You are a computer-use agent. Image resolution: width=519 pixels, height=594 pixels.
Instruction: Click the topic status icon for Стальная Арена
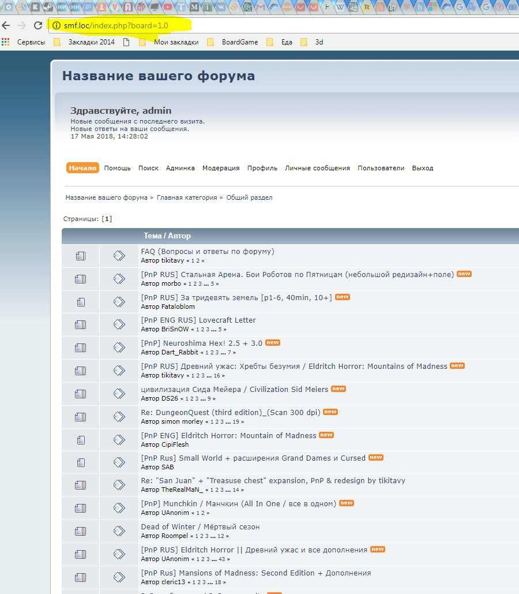[81, 279]
